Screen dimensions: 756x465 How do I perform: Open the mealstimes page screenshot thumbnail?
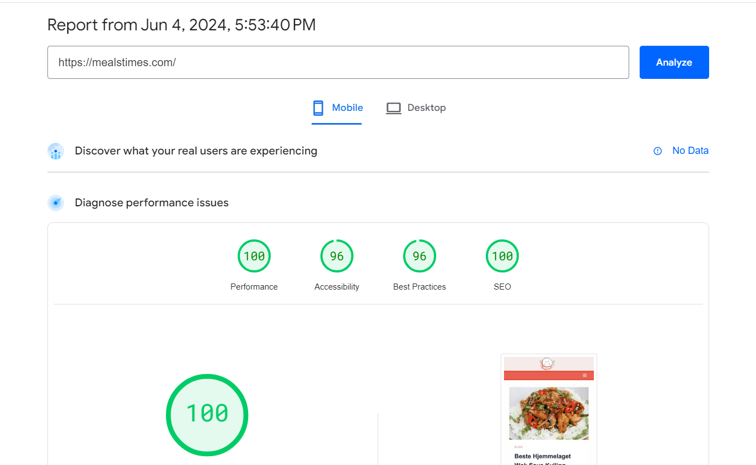tap(549, 411)
